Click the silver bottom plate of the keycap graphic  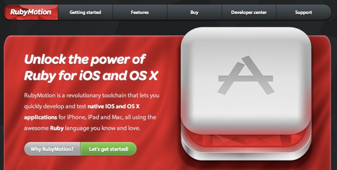pyautogui.click(x=246, y=155)
